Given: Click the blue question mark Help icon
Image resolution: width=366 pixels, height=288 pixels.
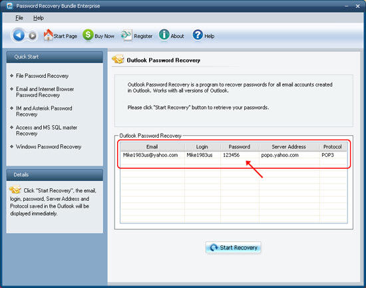Looking at the screenshot, I should pyautogui.click(x=198, y=35).
